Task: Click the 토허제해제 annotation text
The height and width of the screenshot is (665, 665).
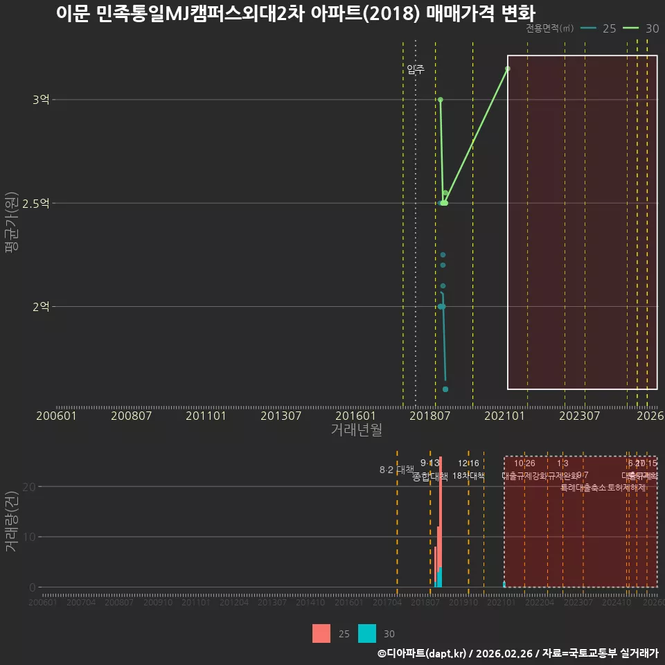Action: (627, 488)
